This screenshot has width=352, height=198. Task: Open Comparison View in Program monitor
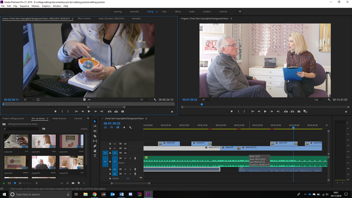pos(305,111)
